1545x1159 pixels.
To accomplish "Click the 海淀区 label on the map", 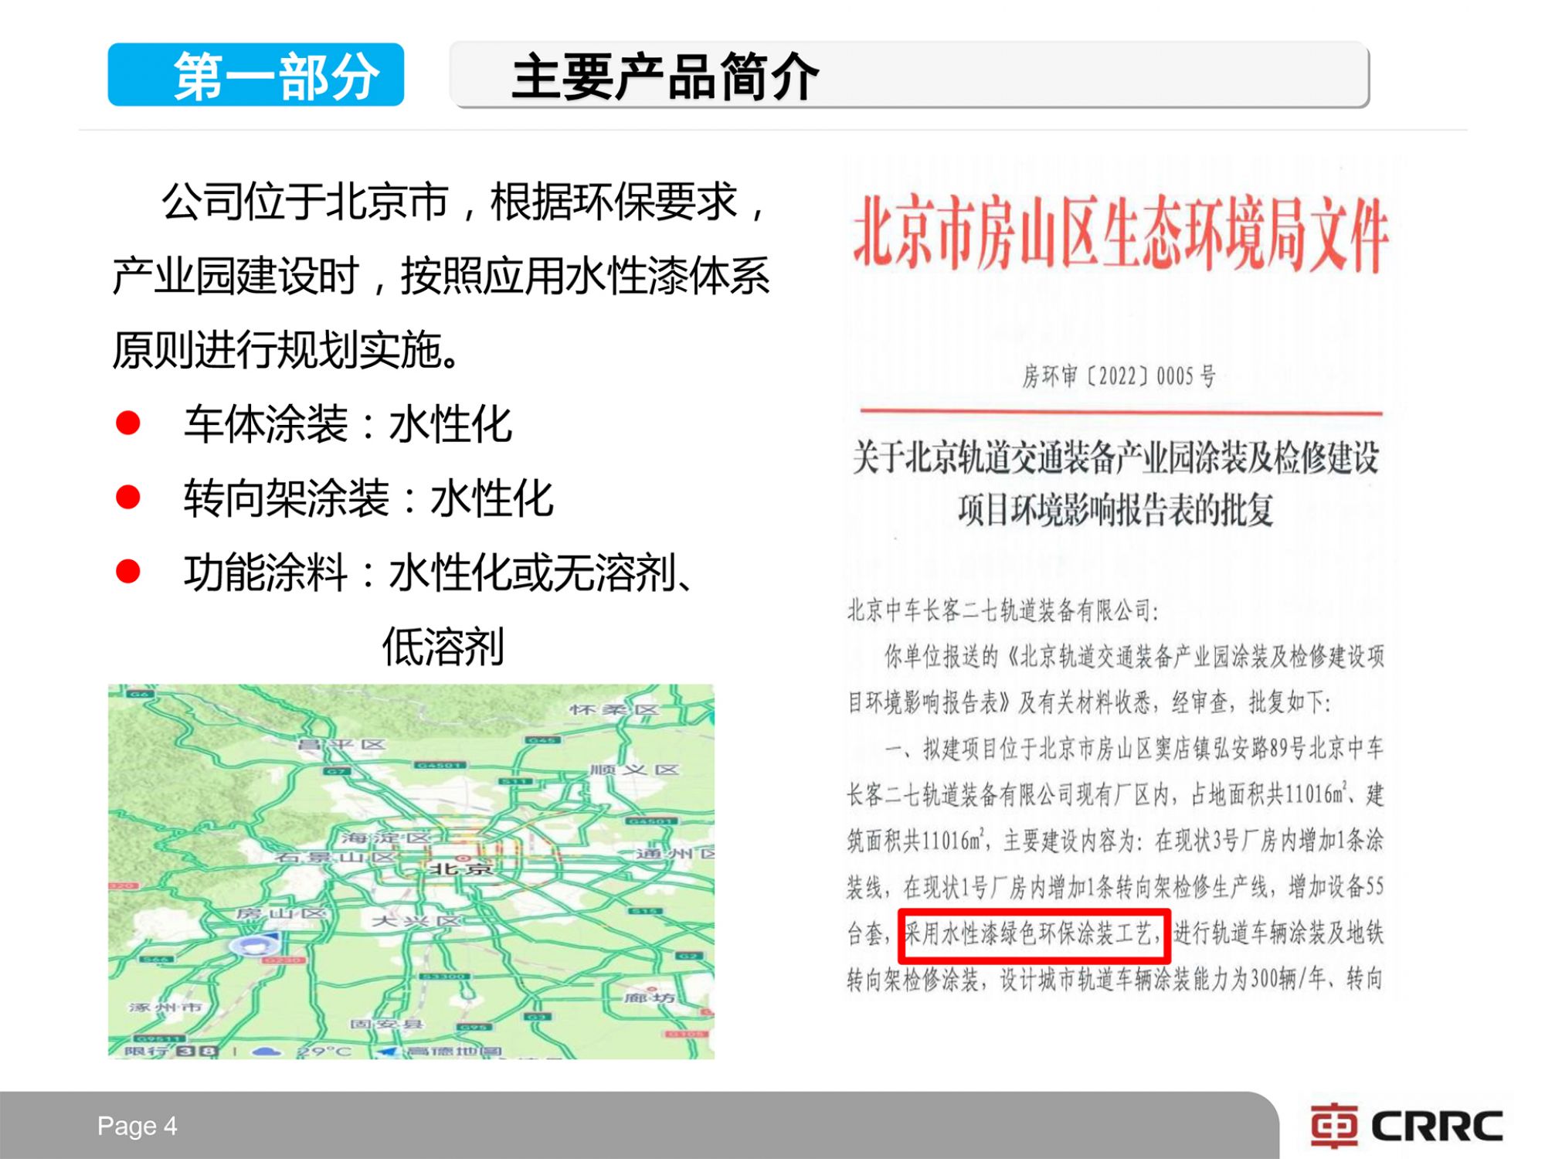I will point(385,838).
